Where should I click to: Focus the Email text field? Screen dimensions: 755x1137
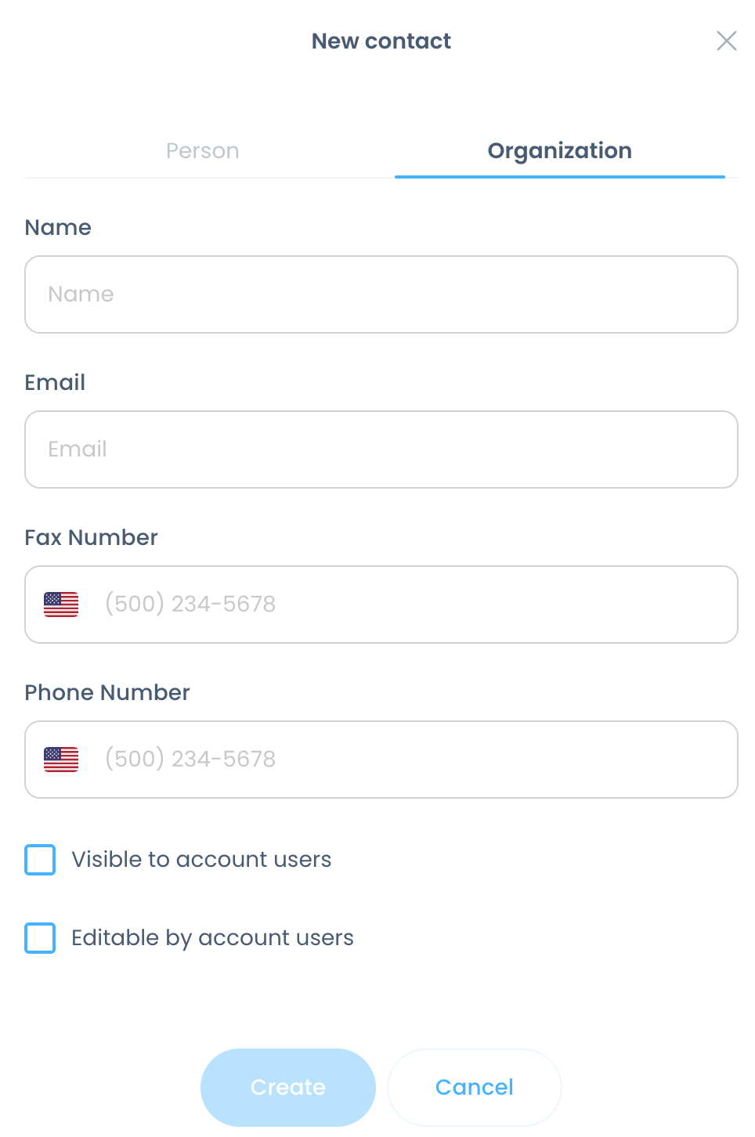[x=381, y=449]
